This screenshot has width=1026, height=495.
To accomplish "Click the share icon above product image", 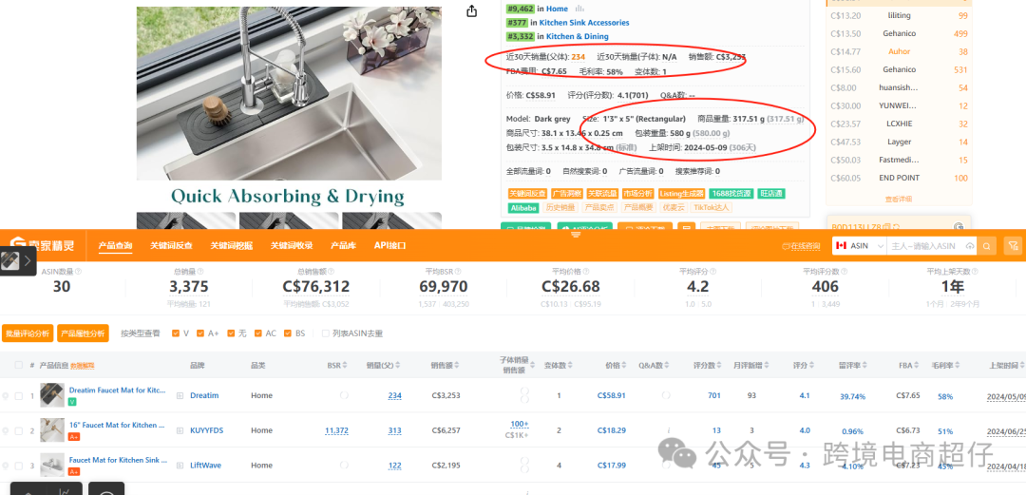I will [x=472, y=11].
